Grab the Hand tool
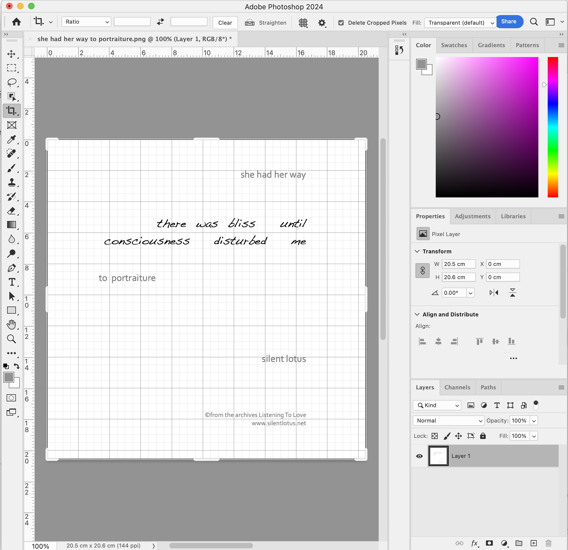 click(12, 325)
